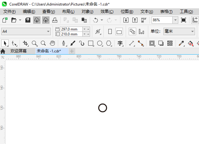Select the Polygon tool
The image size is (199, 144).
point(109,43)
